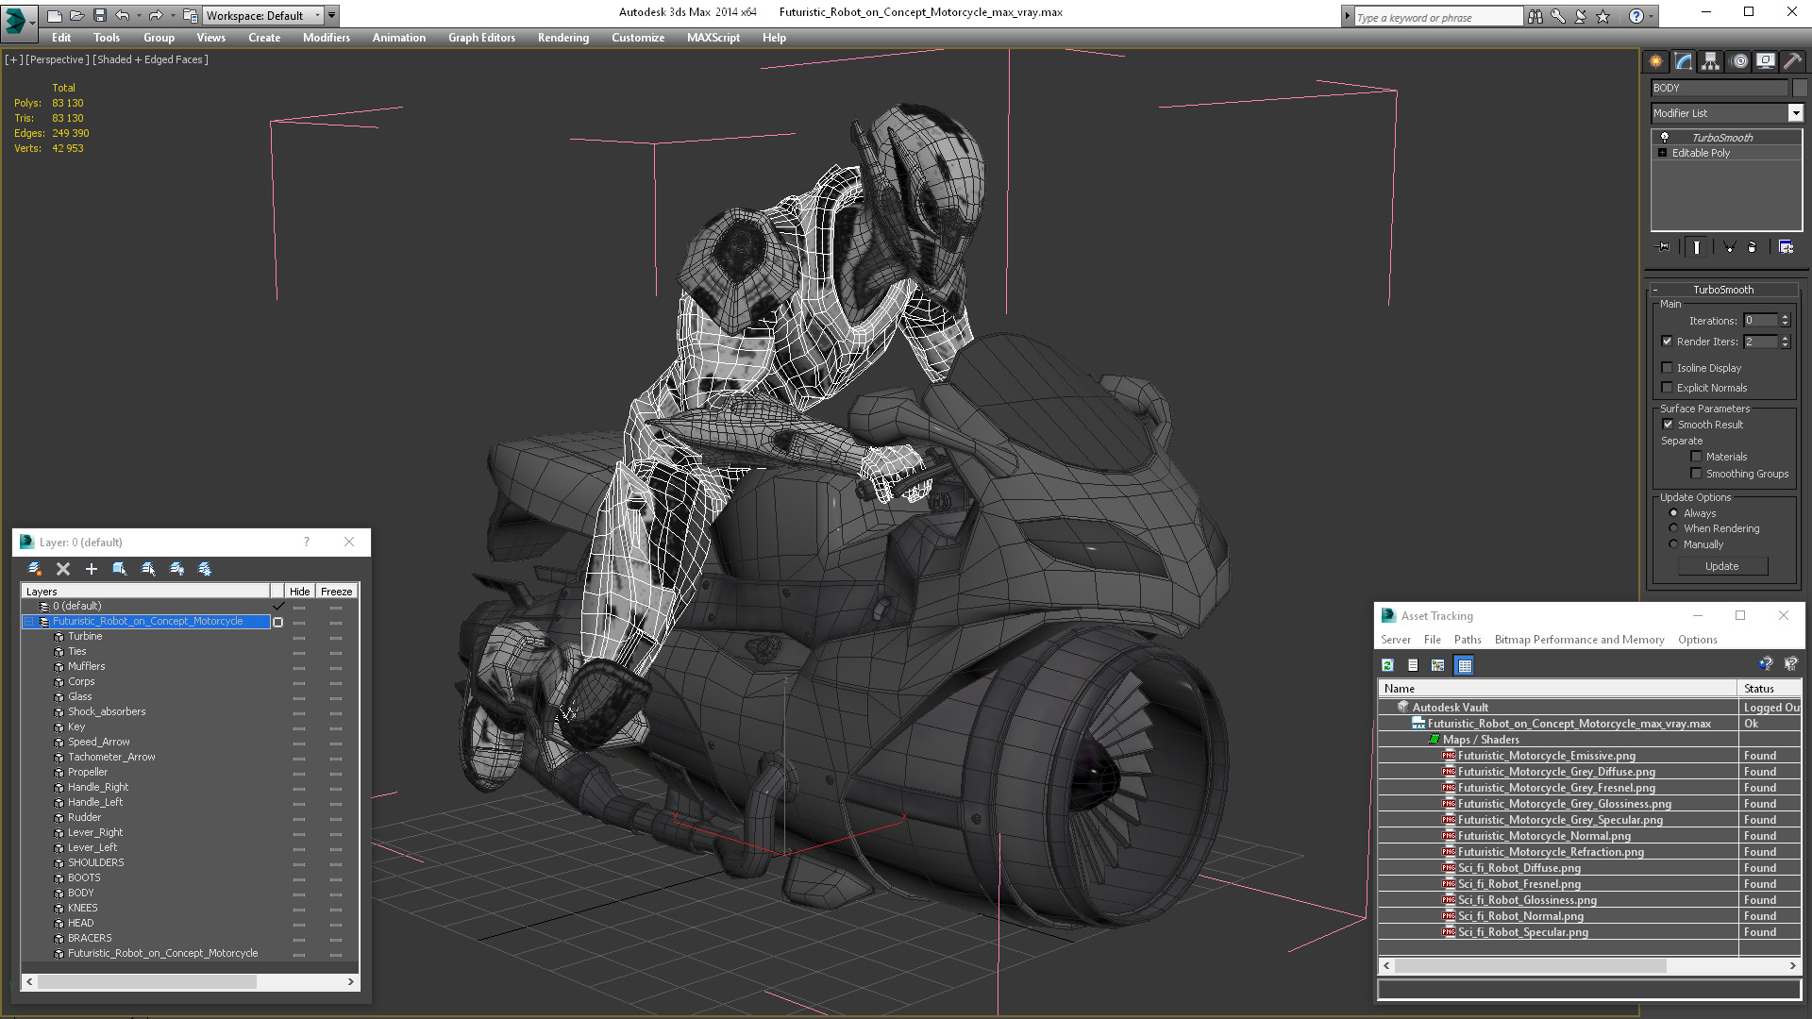Click the Project Folder icon in quick toolbar
This screenshot has width=1812, height=1019.
tap(190, 15)
